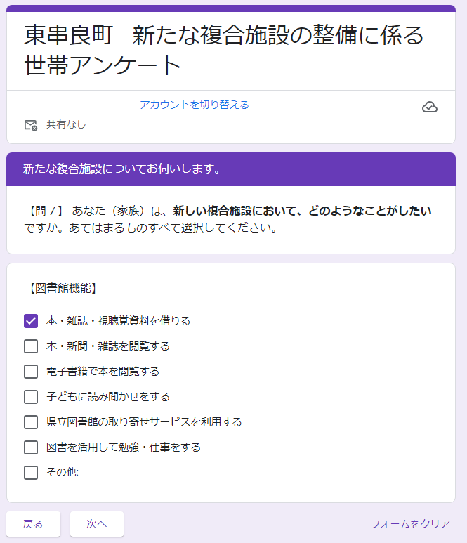Click the cloud saved-status icon
The image size is (467, 543).
[x=430, y=107]
